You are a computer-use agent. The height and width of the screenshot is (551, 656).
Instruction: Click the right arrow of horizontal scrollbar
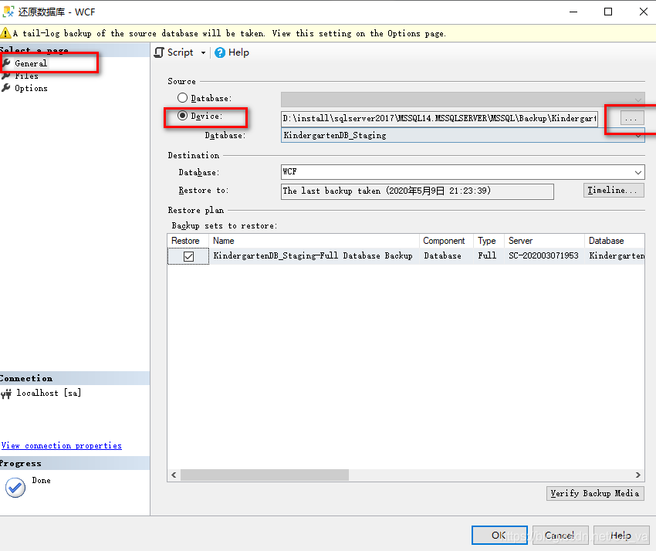pos(638,475)
